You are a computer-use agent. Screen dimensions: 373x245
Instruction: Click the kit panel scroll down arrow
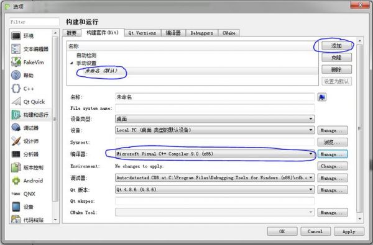click(360, 219)
